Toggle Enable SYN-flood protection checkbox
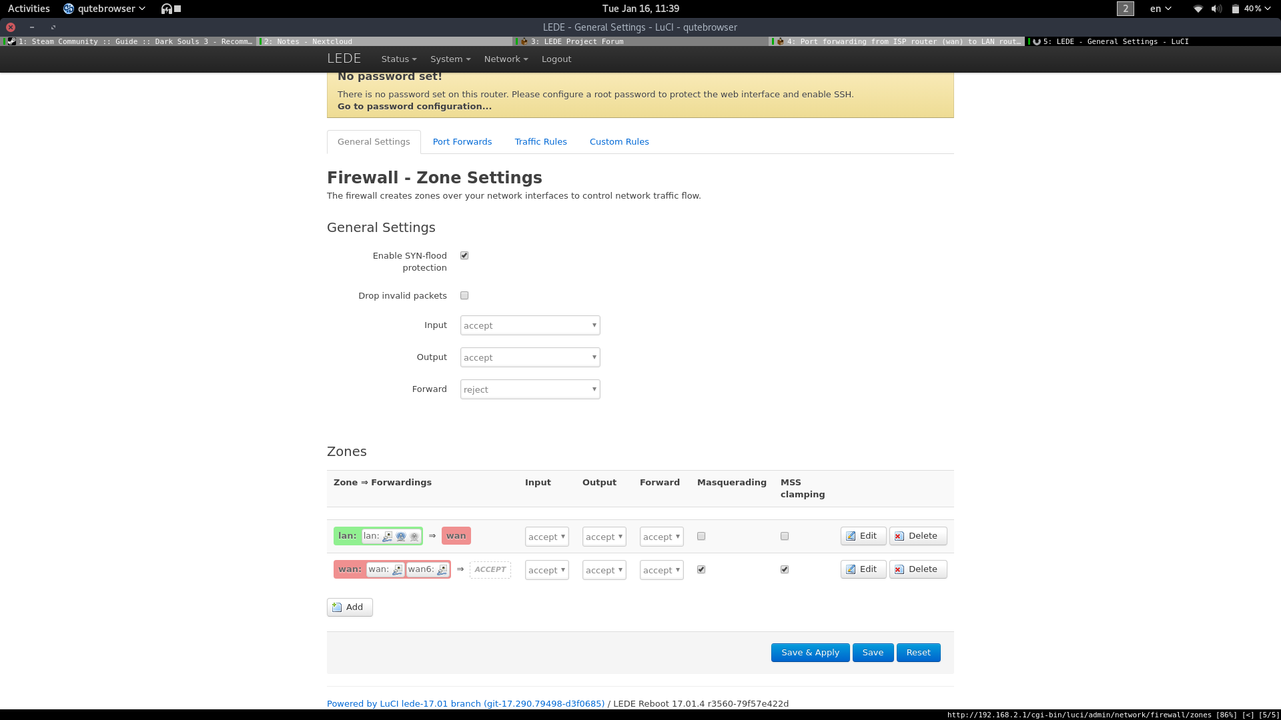Screen dimensions: 1281x720 tap(464, 255)
